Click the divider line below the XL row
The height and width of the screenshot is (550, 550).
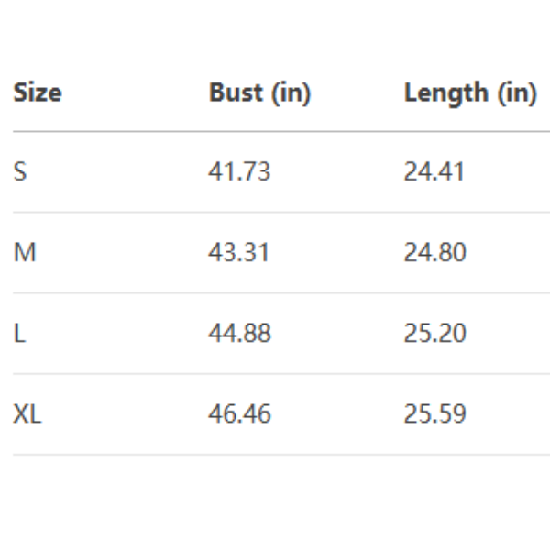(x=275, y=454)
